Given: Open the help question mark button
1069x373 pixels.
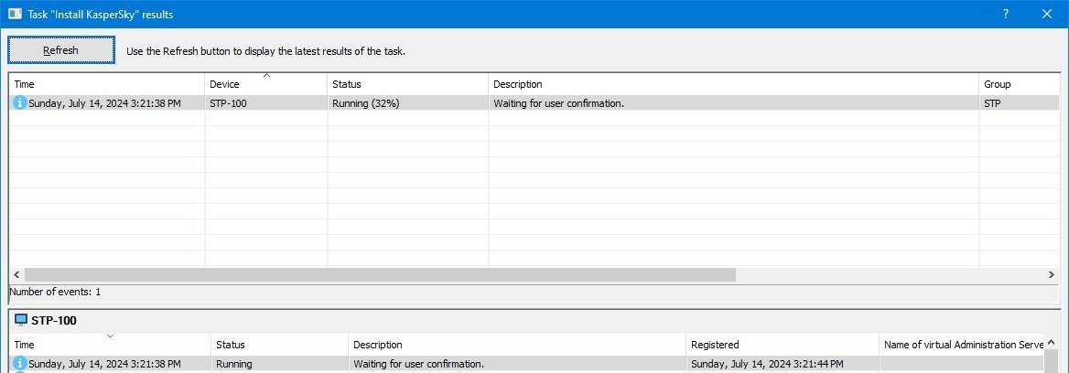Looking at the screenshot, I should point(1006,15).
